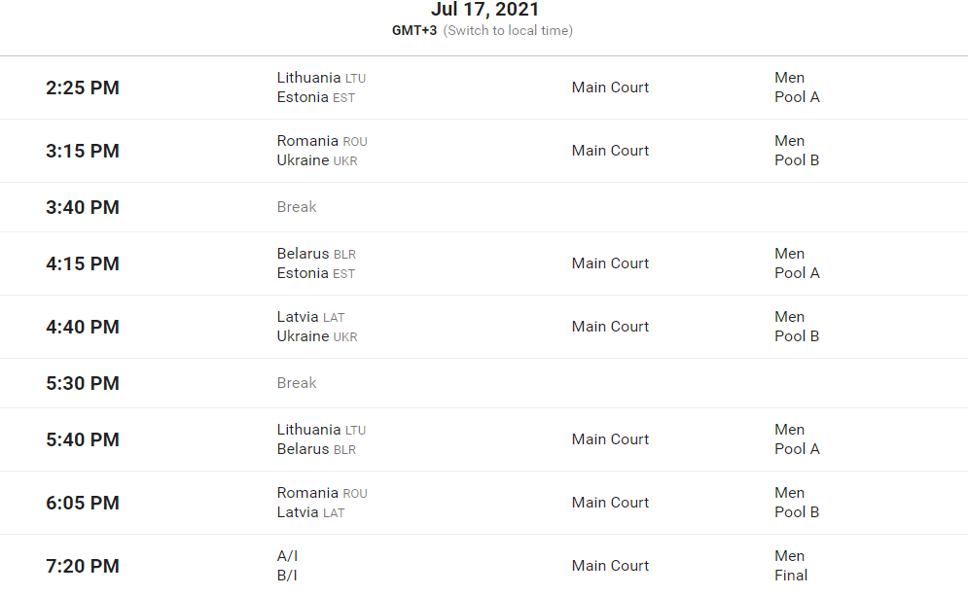
Task: Select Belarus in the 5:40 PM game
Action: [x=303, y=449]
